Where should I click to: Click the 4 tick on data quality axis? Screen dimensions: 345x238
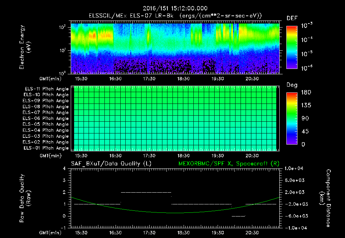coord(64,168)
